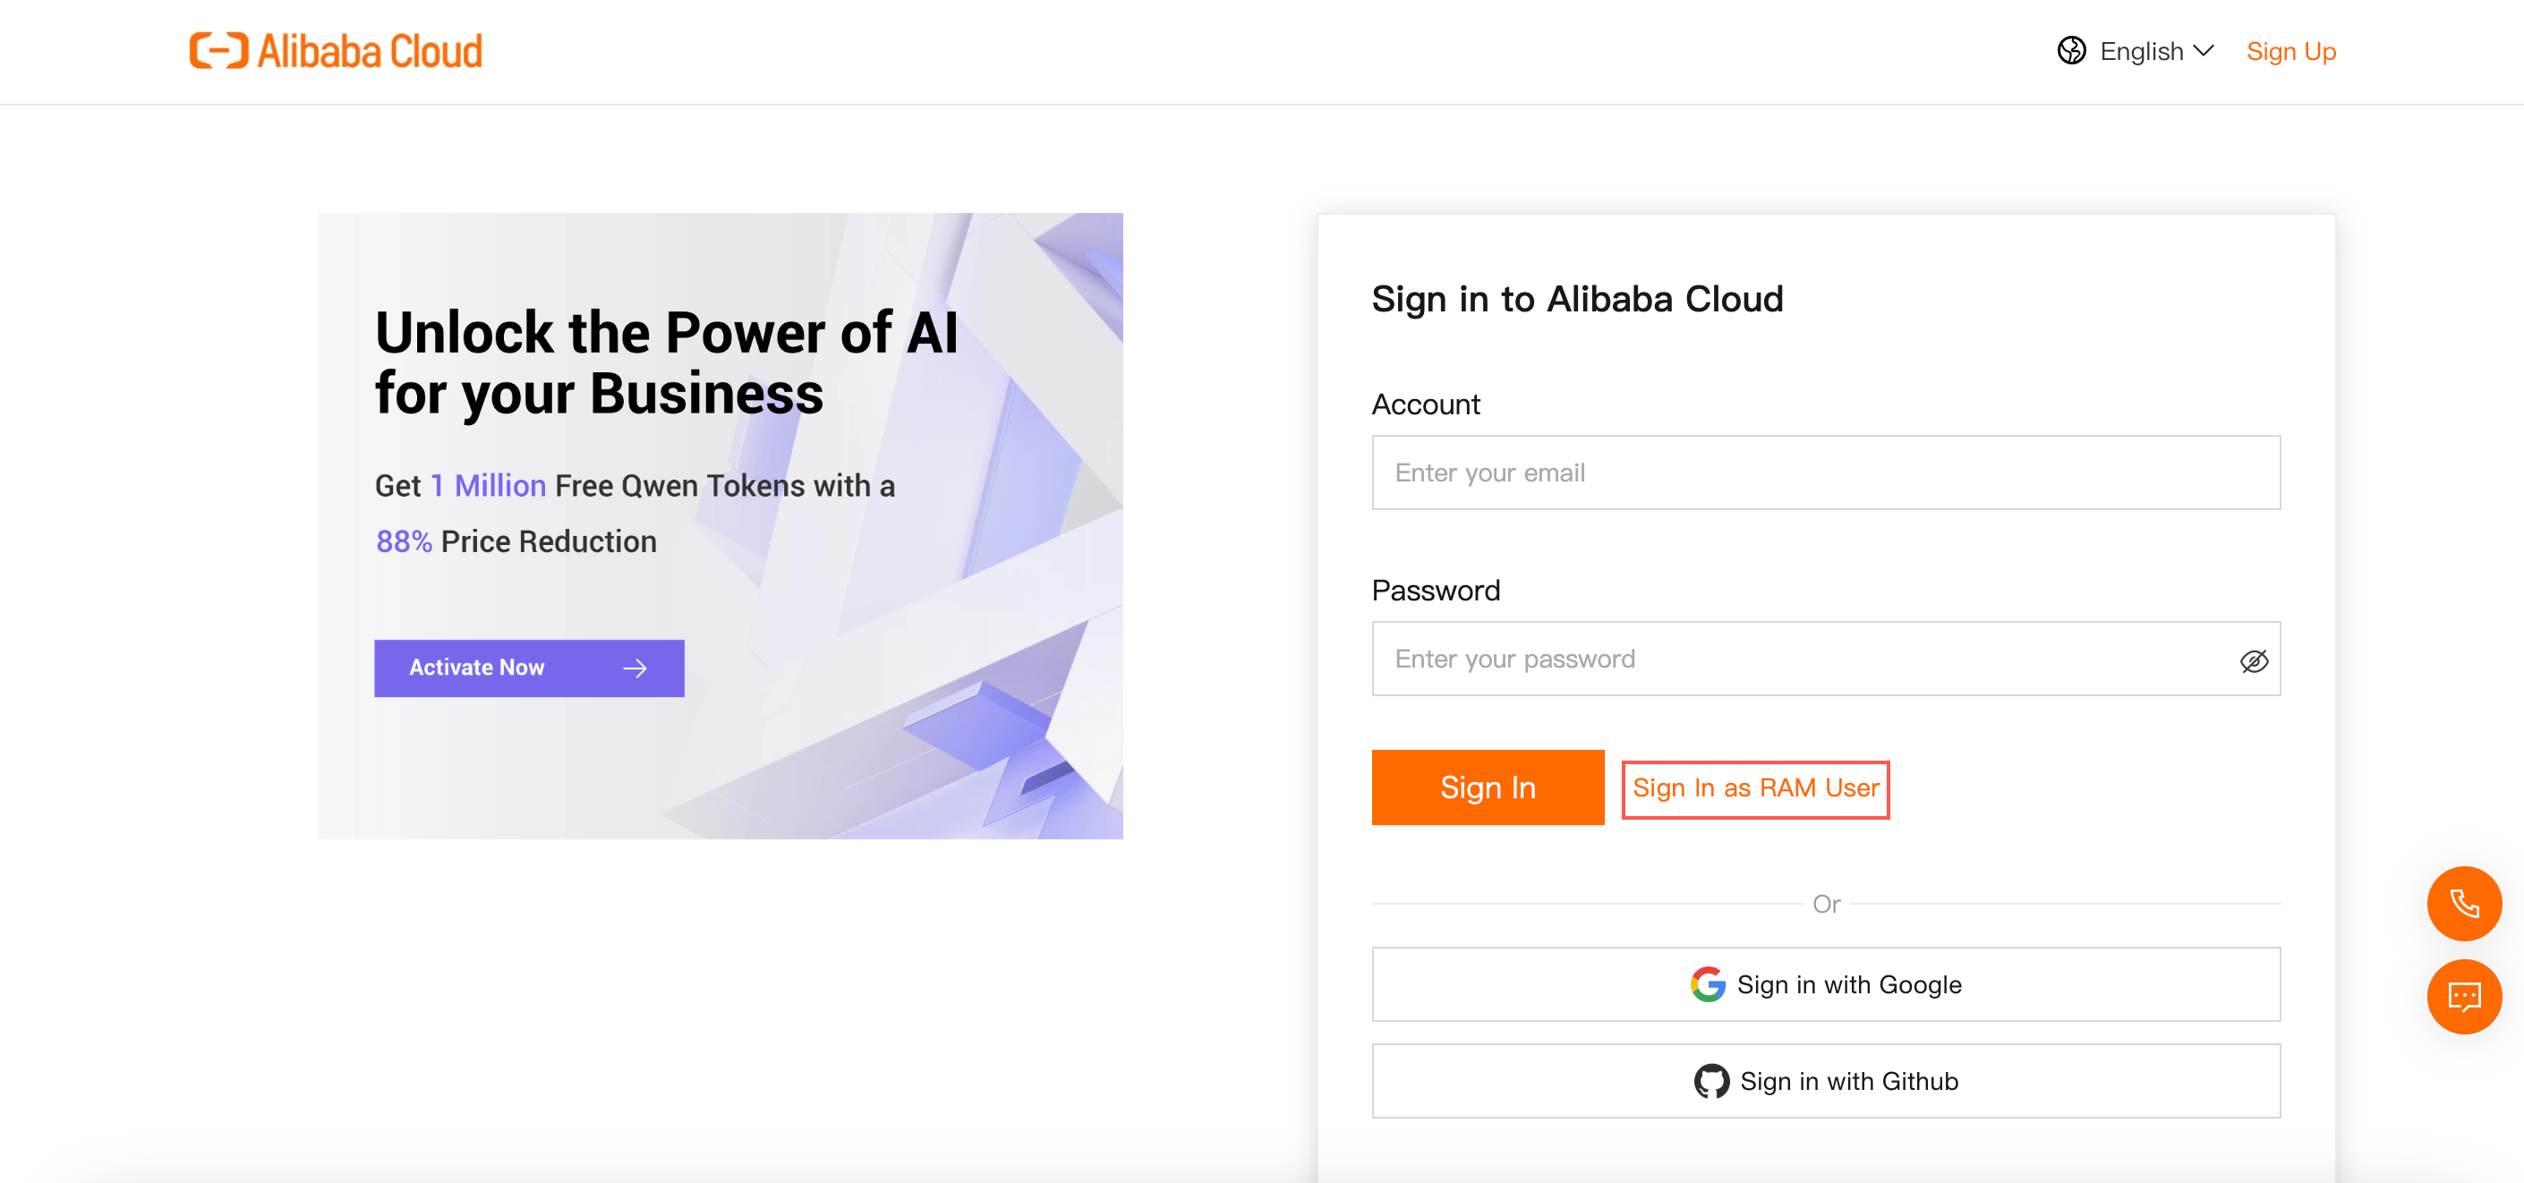Click the globe language icon
The width and height of the screenshot is (2524, 1183).
[x=2071, y=51]
